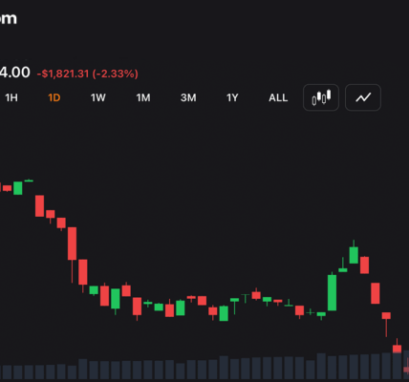Show the 1M time range
Viewport: 409px width, 382px height.
pyautogui.click(x=143, y=97)
